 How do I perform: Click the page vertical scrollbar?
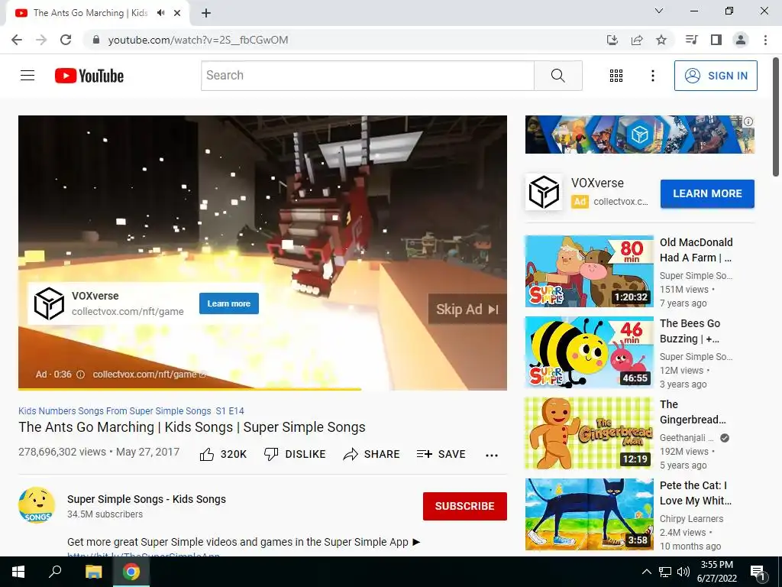(776, 117)
